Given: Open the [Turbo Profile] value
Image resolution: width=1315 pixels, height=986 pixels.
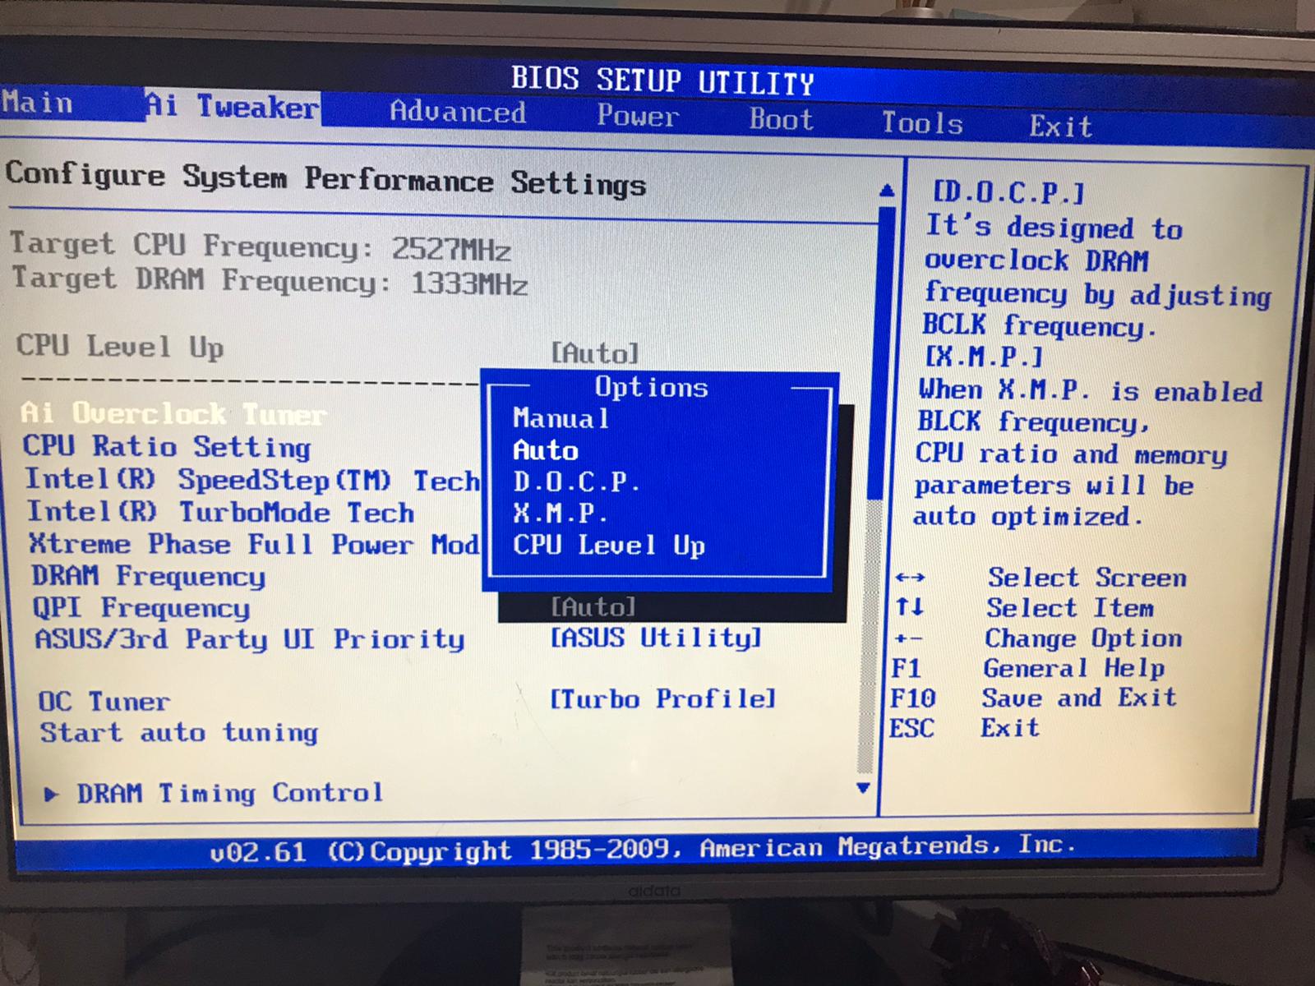Looking at the screenshot, I should 662,699.
